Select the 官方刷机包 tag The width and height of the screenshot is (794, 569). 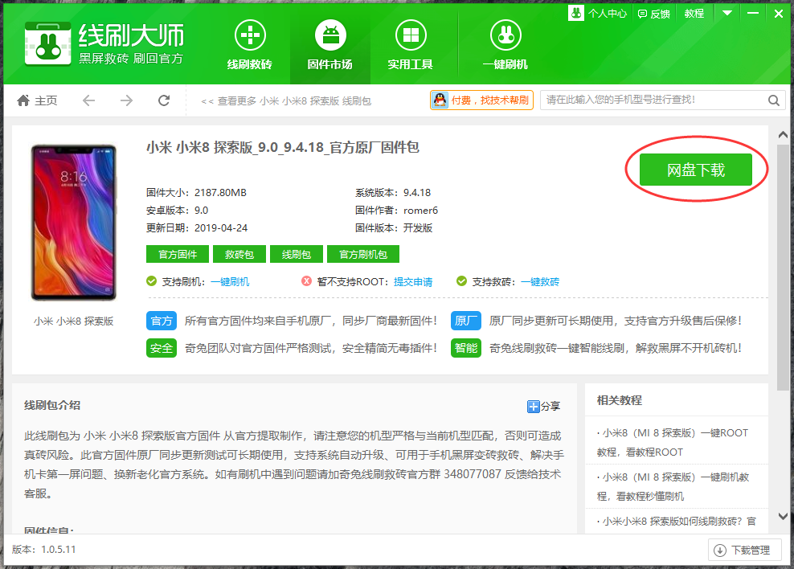coord(363,254)
